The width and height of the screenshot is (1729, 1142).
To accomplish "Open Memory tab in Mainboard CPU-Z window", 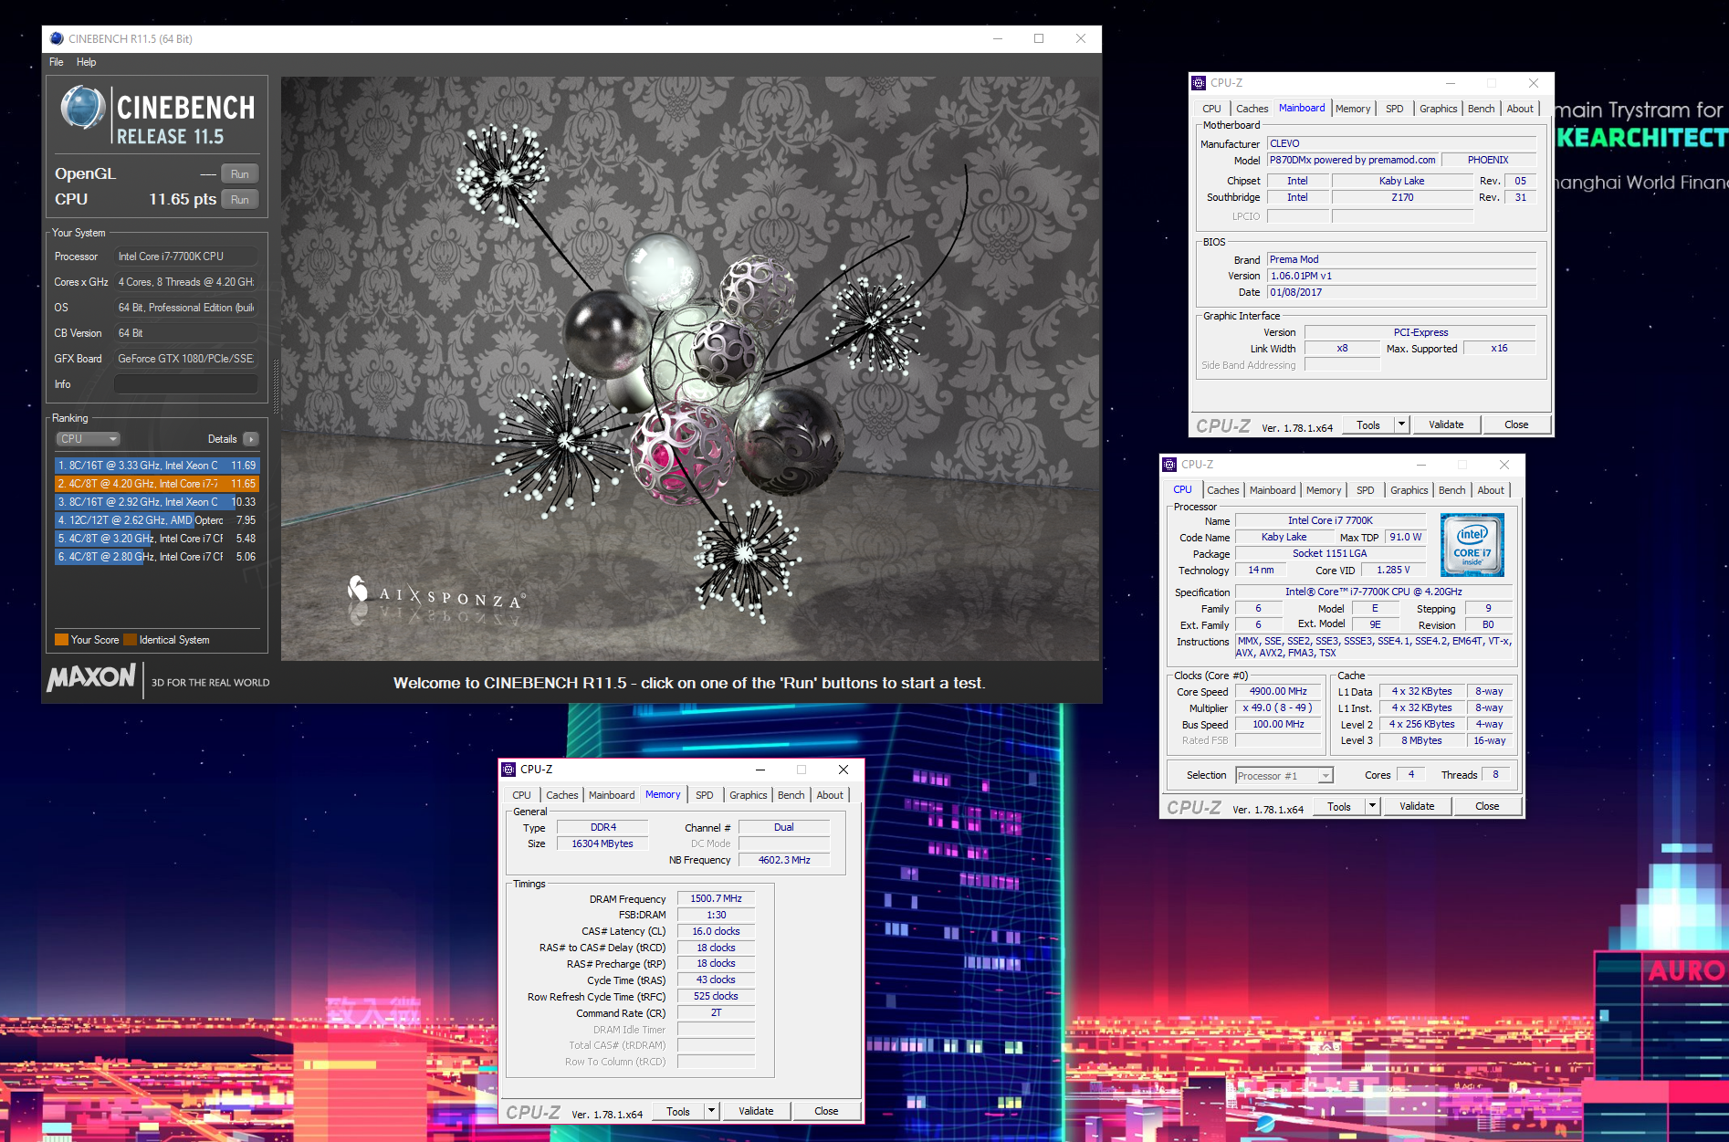I will coord(1353,109).
